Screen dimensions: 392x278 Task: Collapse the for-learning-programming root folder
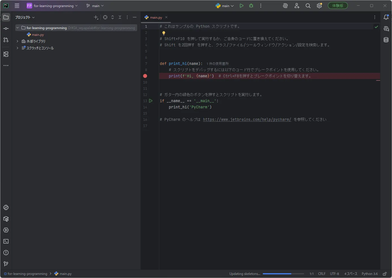coord(18,28)
